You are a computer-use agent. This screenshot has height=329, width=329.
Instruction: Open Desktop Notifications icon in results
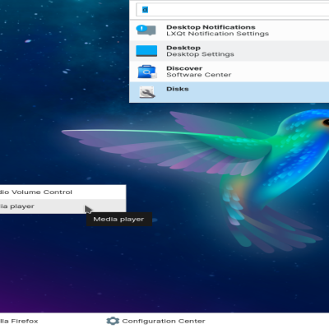click(146, 30)
